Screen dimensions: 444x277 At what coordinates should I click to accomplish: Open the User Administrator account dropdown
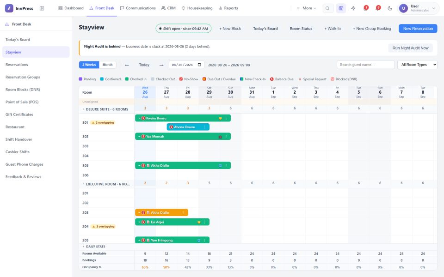pos(419,8)
